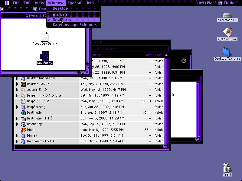Choose DewBerry in the Window menu
Viewport: 242px width, 181px height.
pyautogui.click(x=74, y=20)
